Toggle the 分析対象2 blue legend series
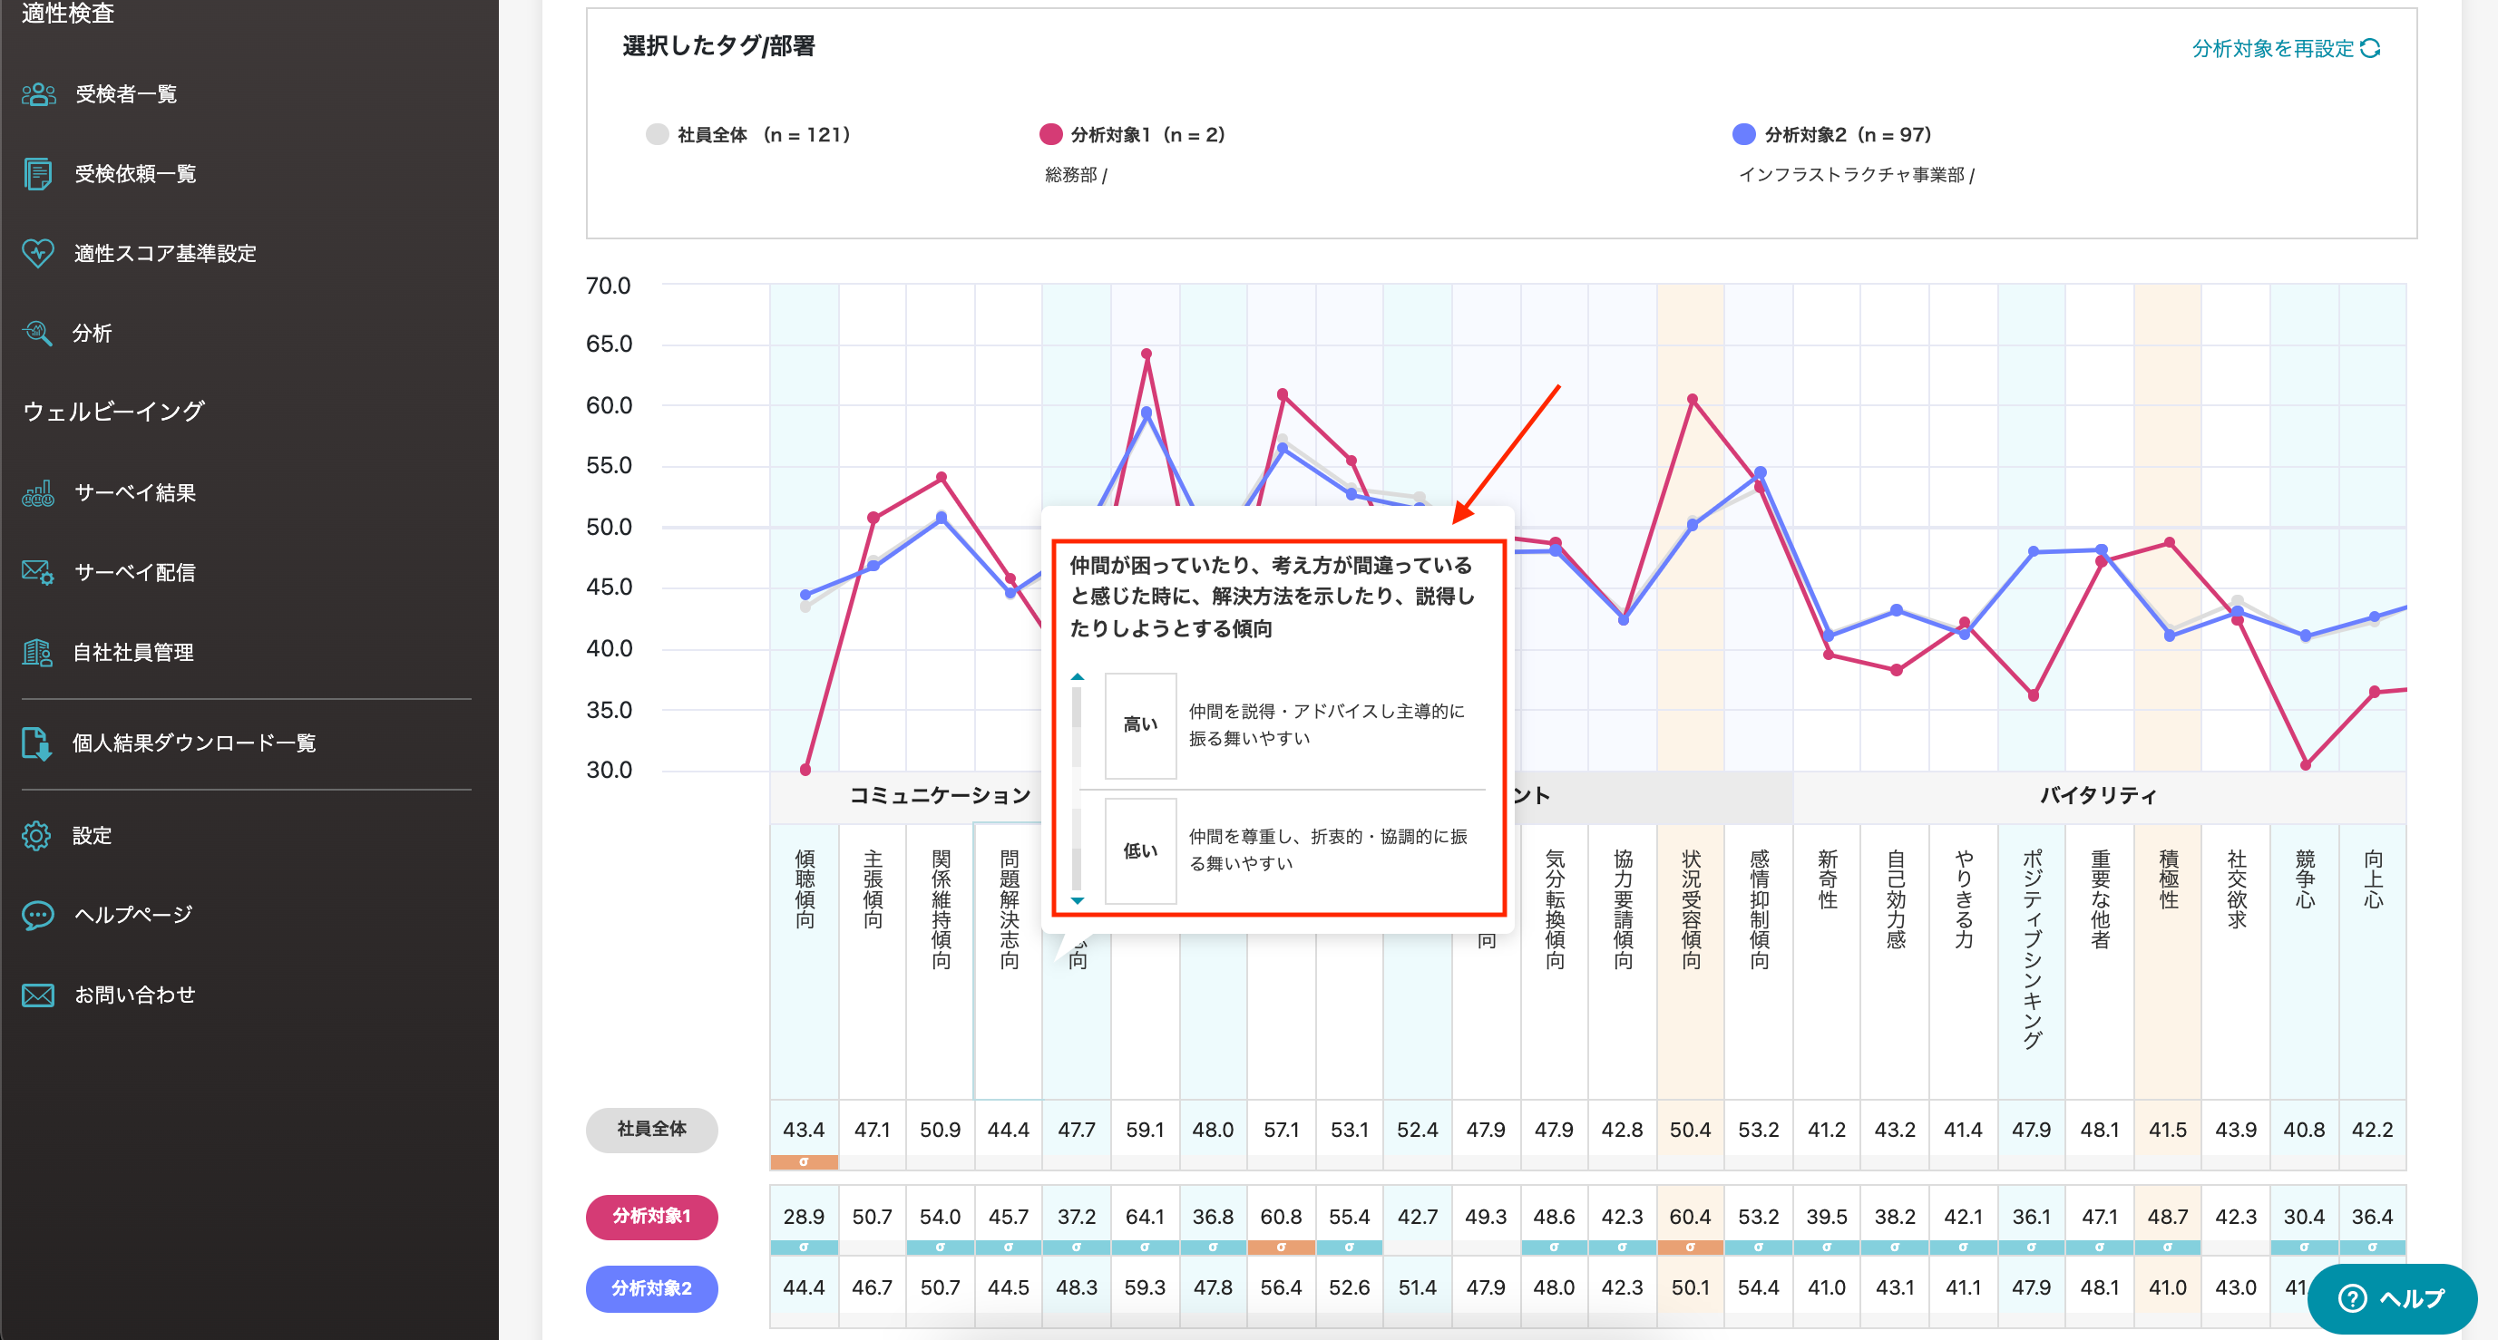Screen dimensions: 2498x1340 click(1743, 135)
